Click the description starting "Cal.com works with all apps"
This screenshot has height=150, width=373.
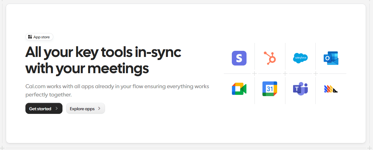point(117,91)
